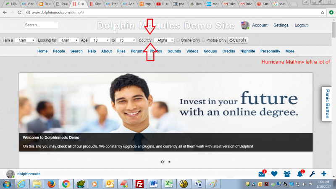Click the site info icon in address bar
Screen dimensions: 336x189
tap(28, 13)
